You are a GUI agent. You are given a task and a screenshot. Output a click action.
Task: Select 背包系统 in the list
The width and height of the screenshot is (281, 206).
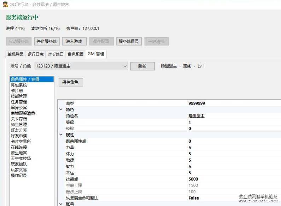click(x=32, y=85)
